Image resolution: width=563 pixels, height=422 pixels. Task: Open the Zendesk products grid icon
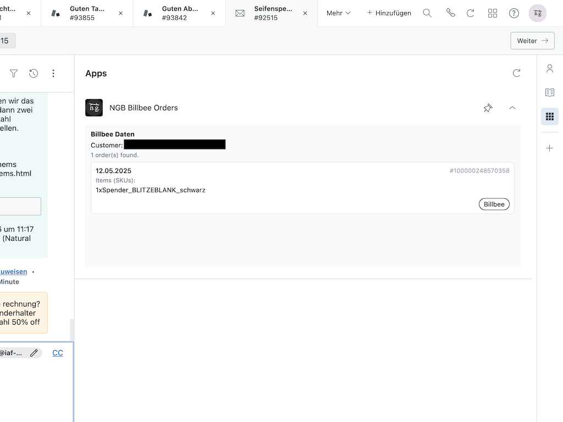tap(493, 13)
